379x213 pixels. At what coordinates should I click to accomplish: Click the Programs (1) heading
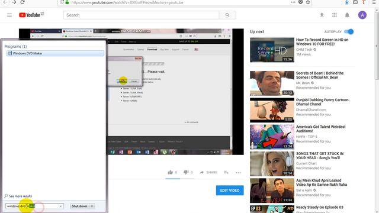point(15,46)
